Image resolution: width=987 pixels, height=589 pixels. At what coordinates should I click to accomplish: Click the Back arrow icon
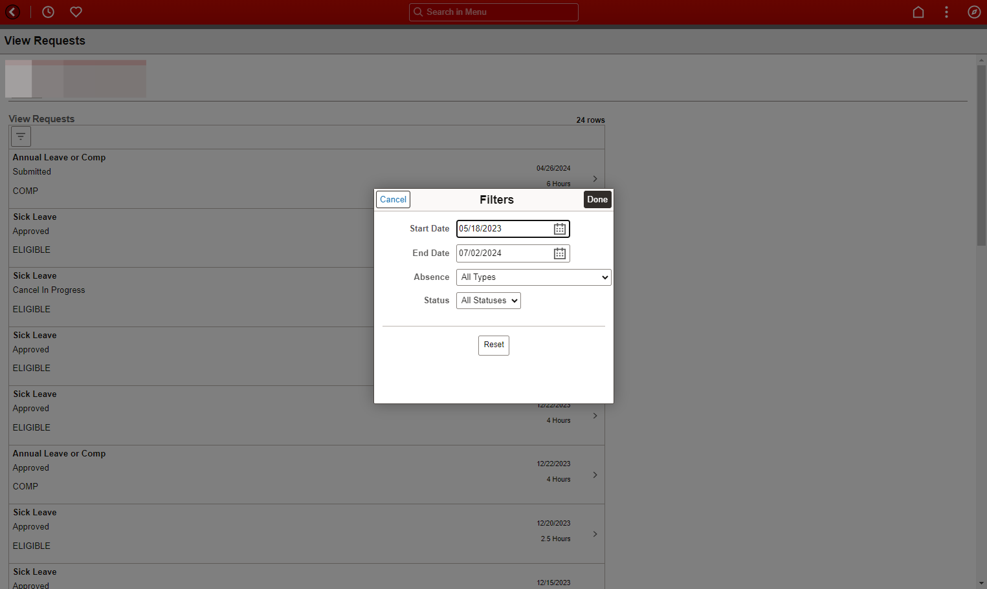click(x=12, y=12)
